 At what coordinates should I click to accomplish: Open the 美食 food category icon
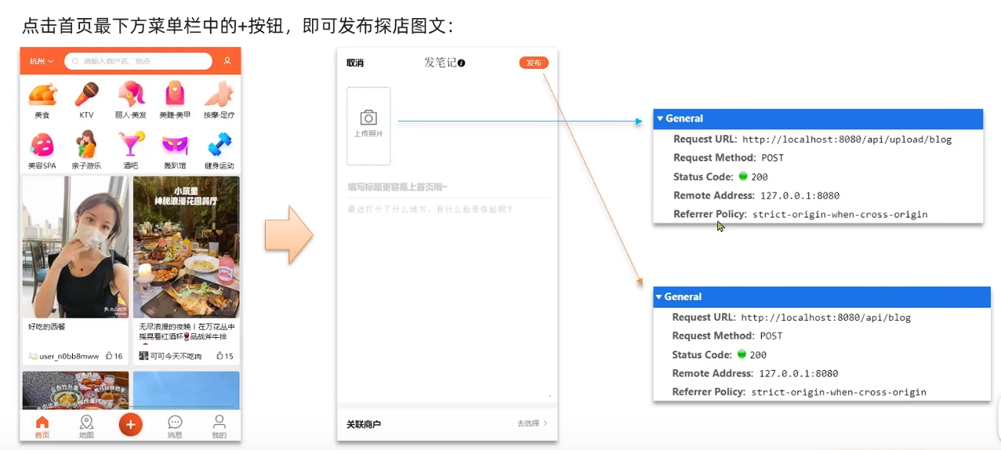[42, 96]
